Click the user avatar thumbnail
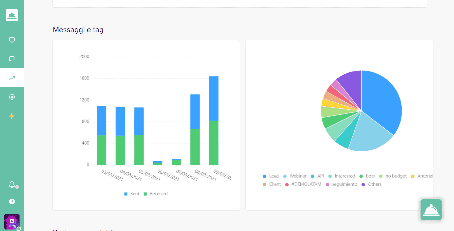This screenshot has height=231, width=454. point(12,222)
